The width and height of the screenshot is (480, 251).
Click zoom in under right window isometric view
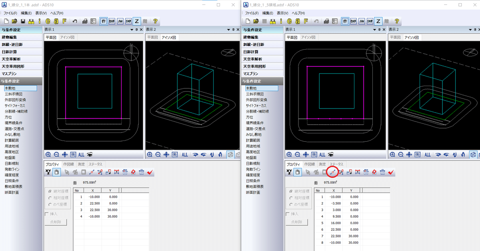pos(392,155)
